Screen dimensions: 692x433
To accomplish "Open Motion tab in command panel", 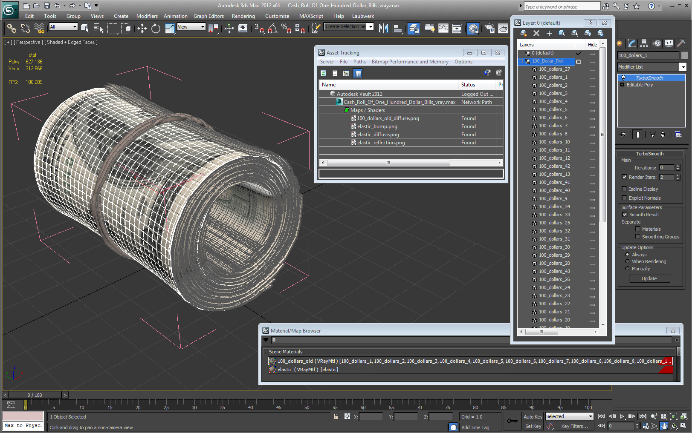I will point(657,43).
